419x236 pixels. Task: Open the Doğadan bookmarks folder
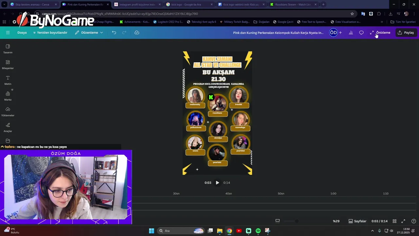[x=262, y=22]
